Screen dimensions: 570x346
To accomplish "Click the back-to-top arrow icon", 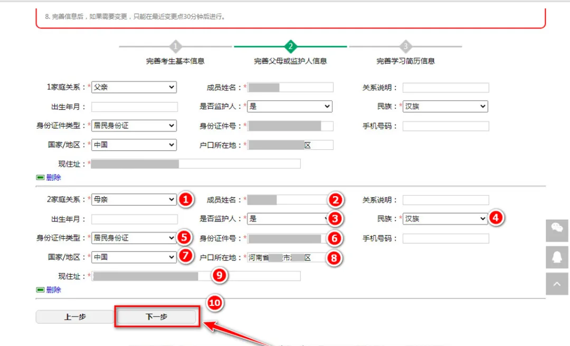I will 557,283.
